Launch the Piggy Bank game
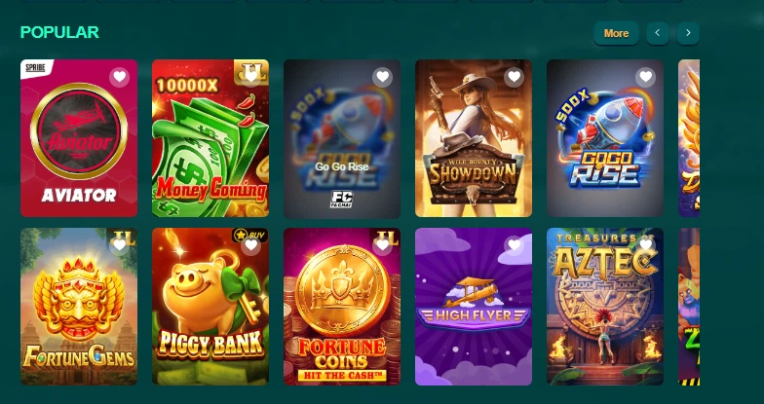764x404 pixels. (x=210, y=307)
